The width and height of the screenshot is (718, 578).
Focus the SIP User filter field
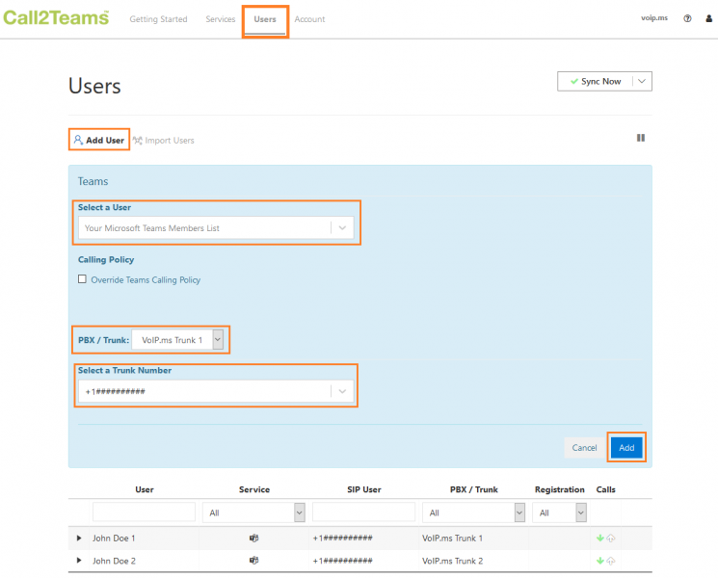[x=363, y=512]
